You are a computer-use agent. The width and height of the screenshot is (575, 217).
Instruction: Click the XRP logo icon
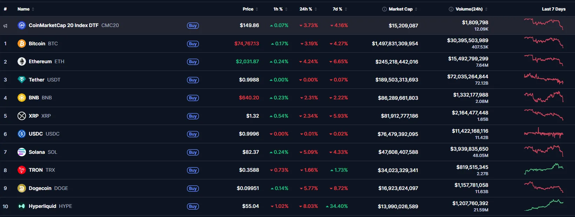tap(22, 116)
